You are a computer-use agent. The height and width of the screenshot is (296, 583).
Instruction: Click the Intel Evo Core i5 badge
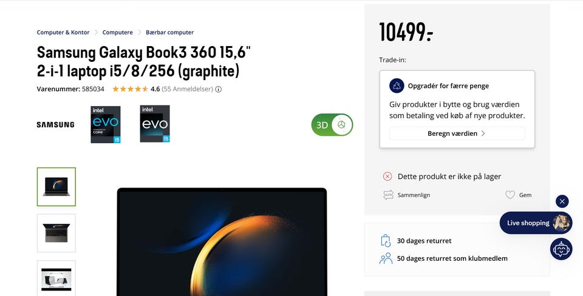coord(106,124)
